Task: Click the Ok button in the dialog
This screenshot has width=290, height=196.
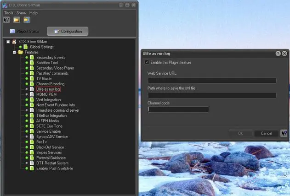Action: (x=240, y=133)
